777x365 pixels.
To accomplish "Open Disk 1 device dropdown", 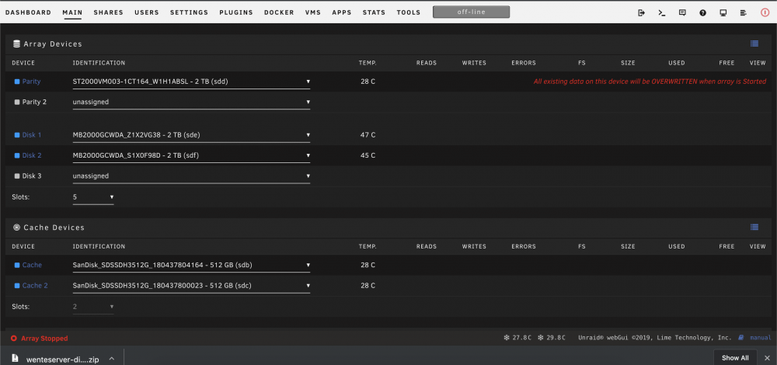I will [191, 134].
